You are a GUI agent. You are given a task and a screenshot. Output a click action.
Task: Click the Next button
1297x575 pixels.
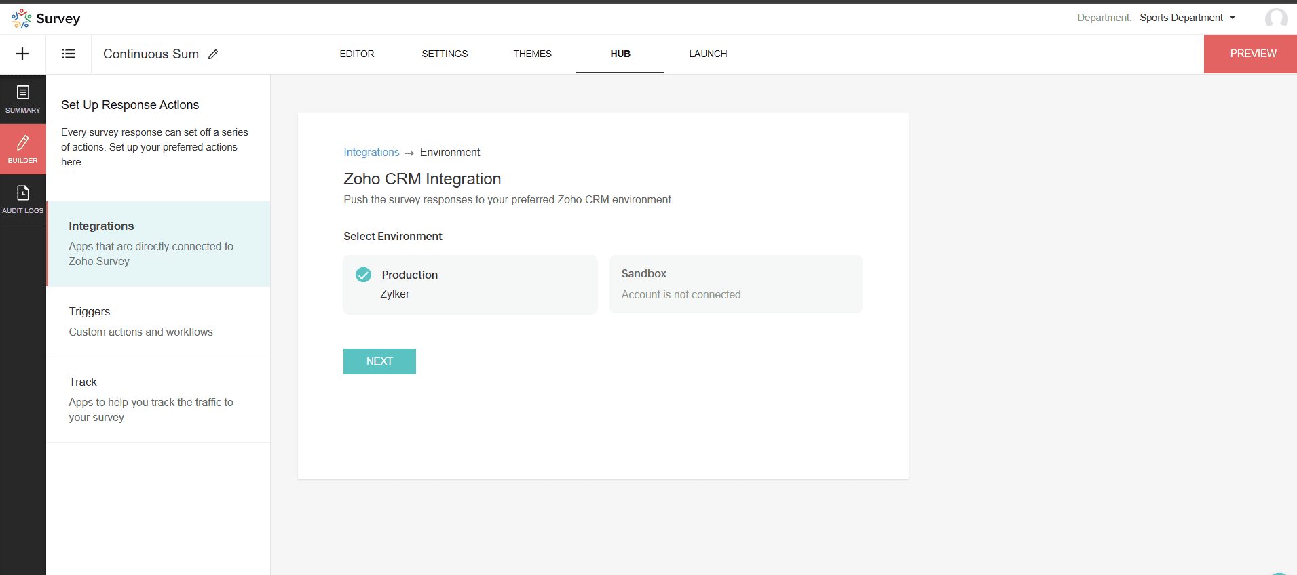click(379, 361)
